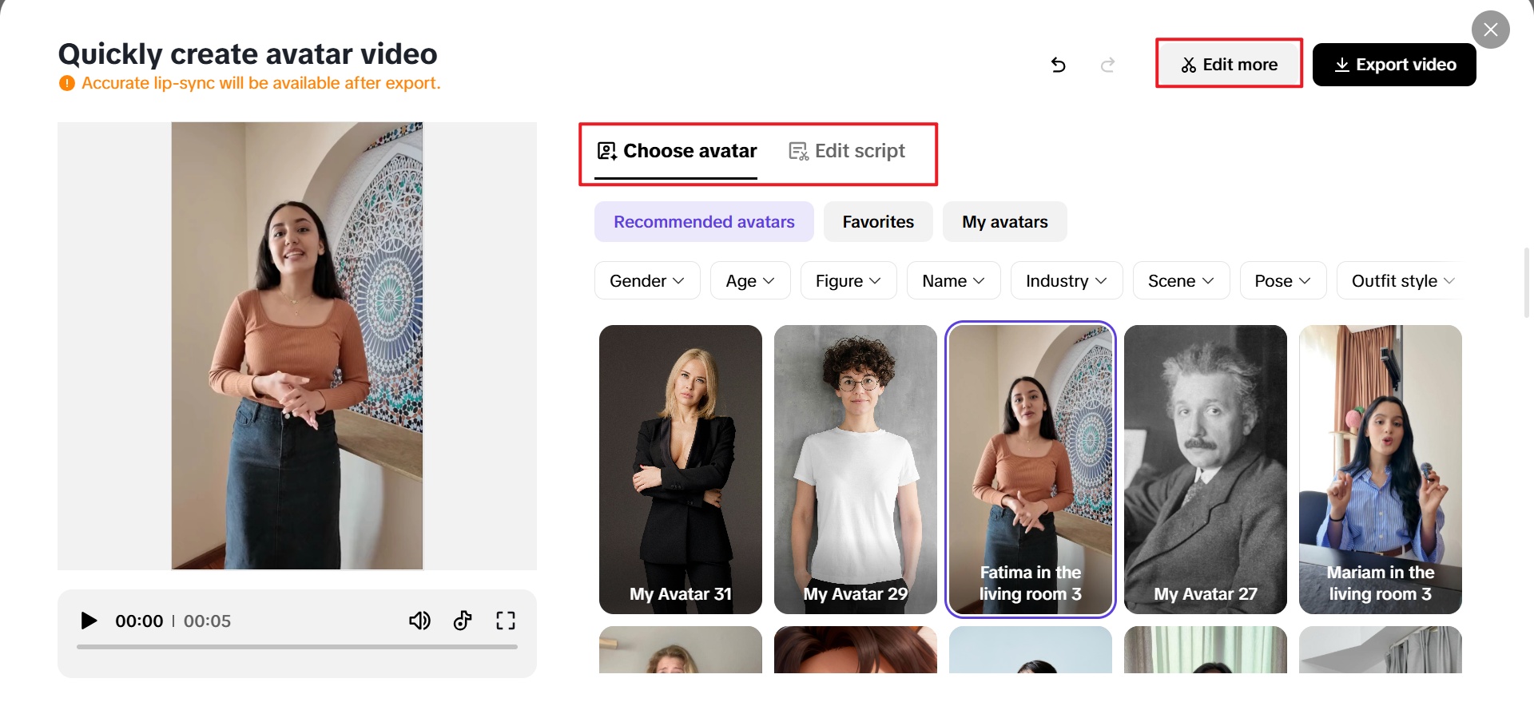
Task: Click the undo arrow icon
Action: tap(1058, 65)
